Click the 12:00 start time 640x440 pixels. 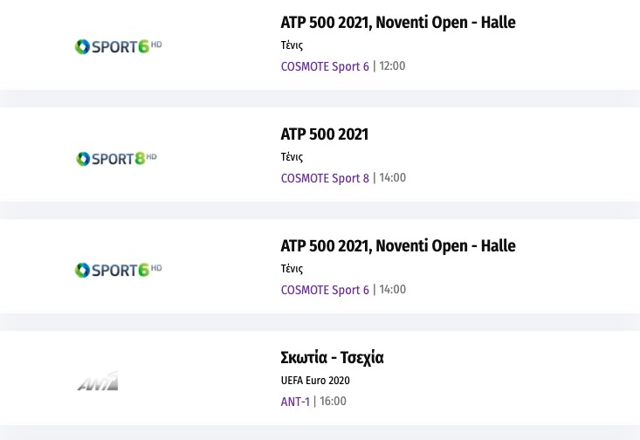[392, 66]
